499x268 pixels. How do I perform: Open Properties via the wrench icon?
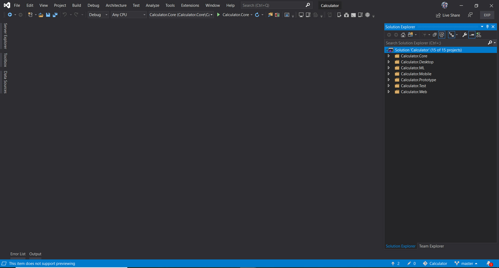(x=465, y=35)
